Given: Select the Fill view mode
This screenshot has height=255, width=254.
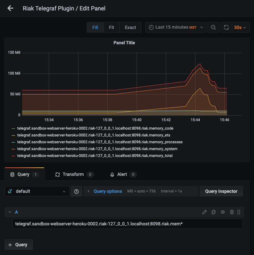Looking at the screenshot, I should point(95,27).
